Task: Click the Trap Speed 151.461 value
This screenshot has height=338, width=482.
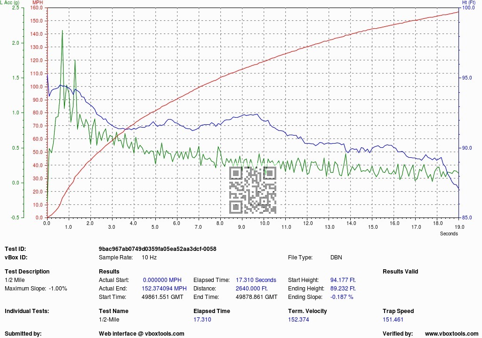Action: (393, 320)
